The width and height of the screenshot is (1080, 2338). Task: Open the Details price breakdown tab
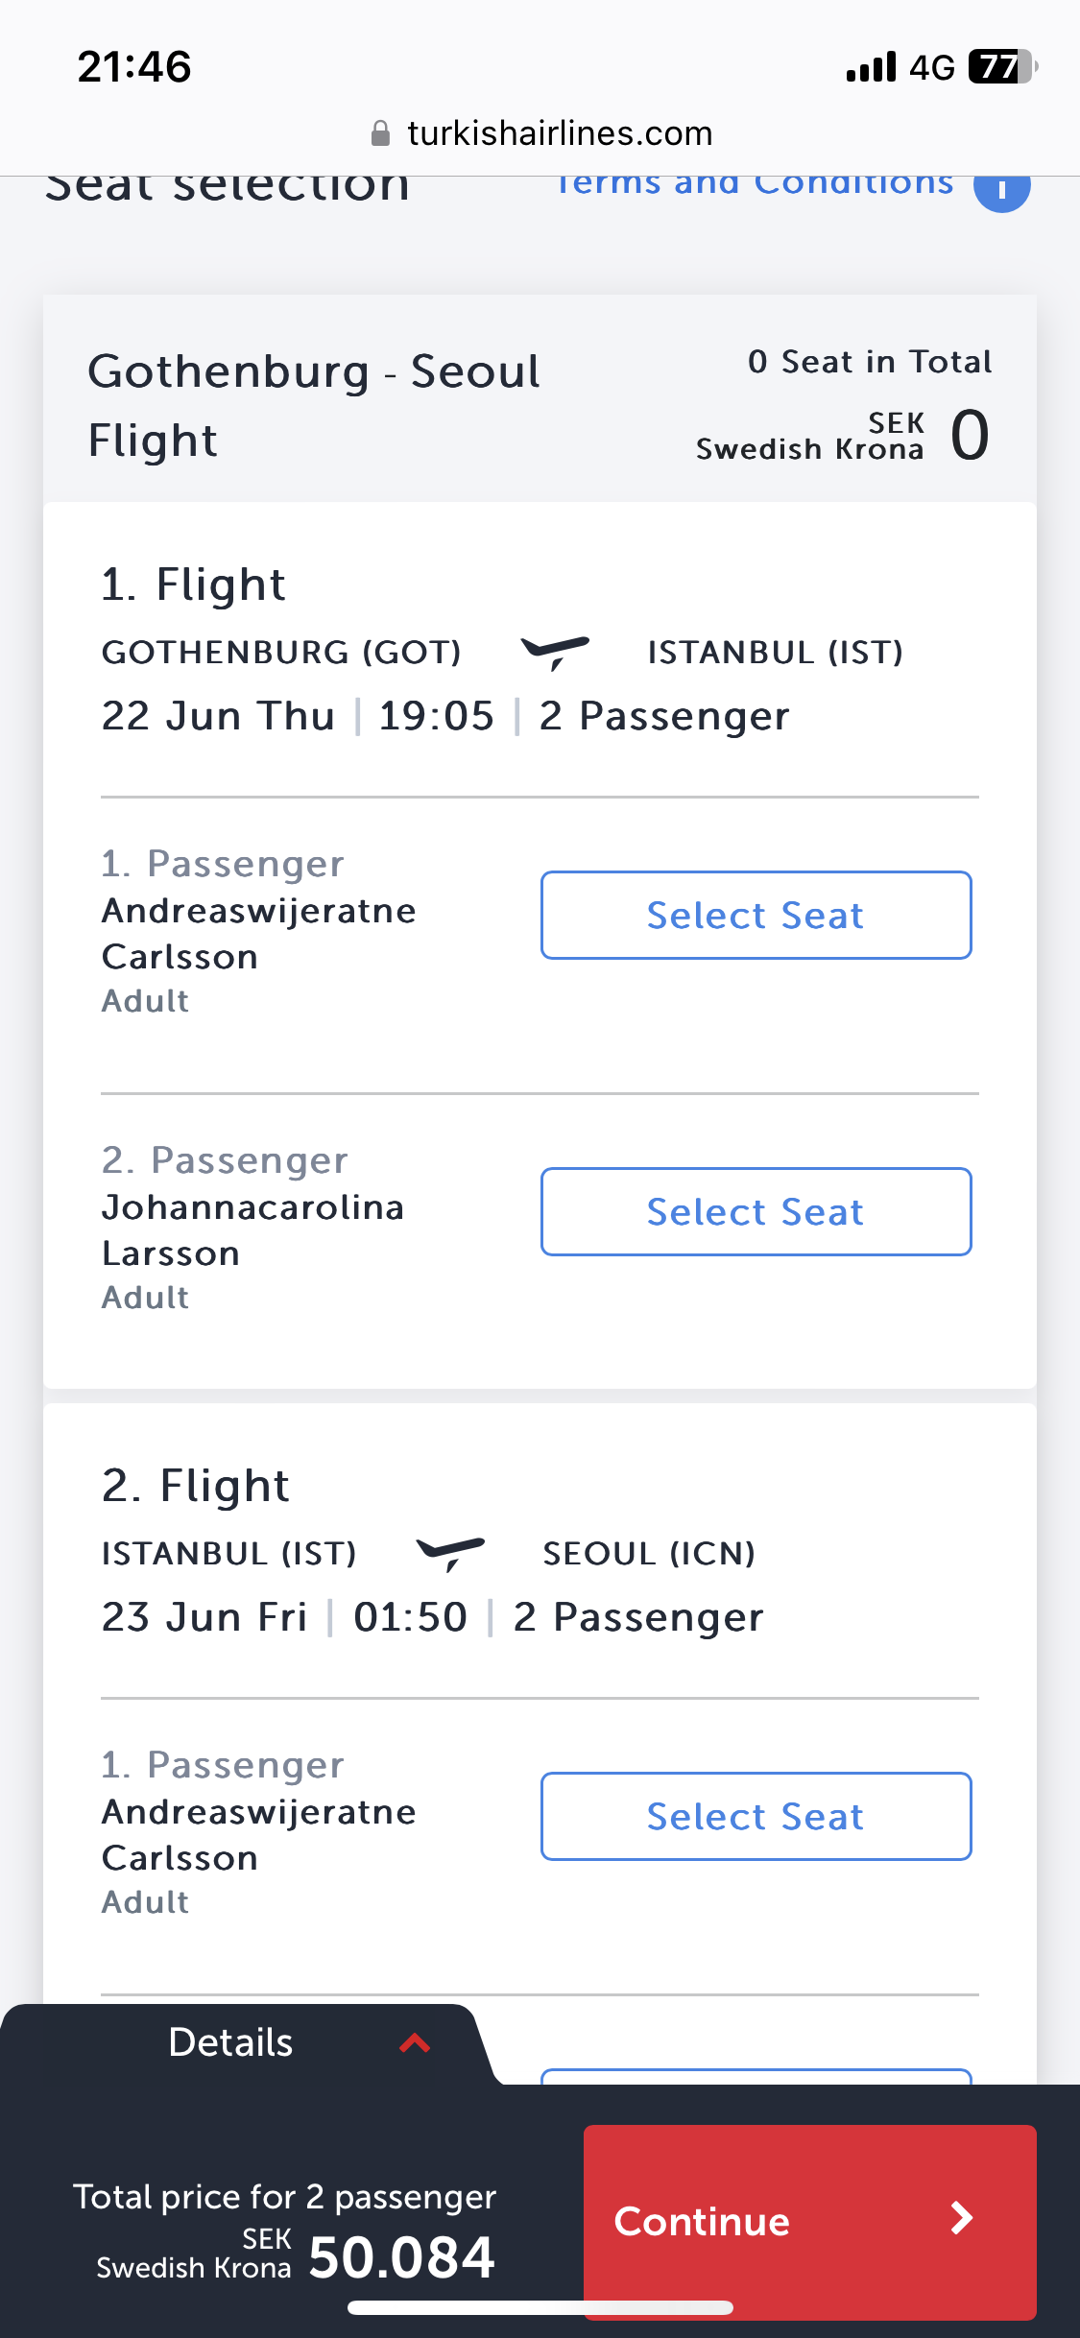(x=230, y=2042)
